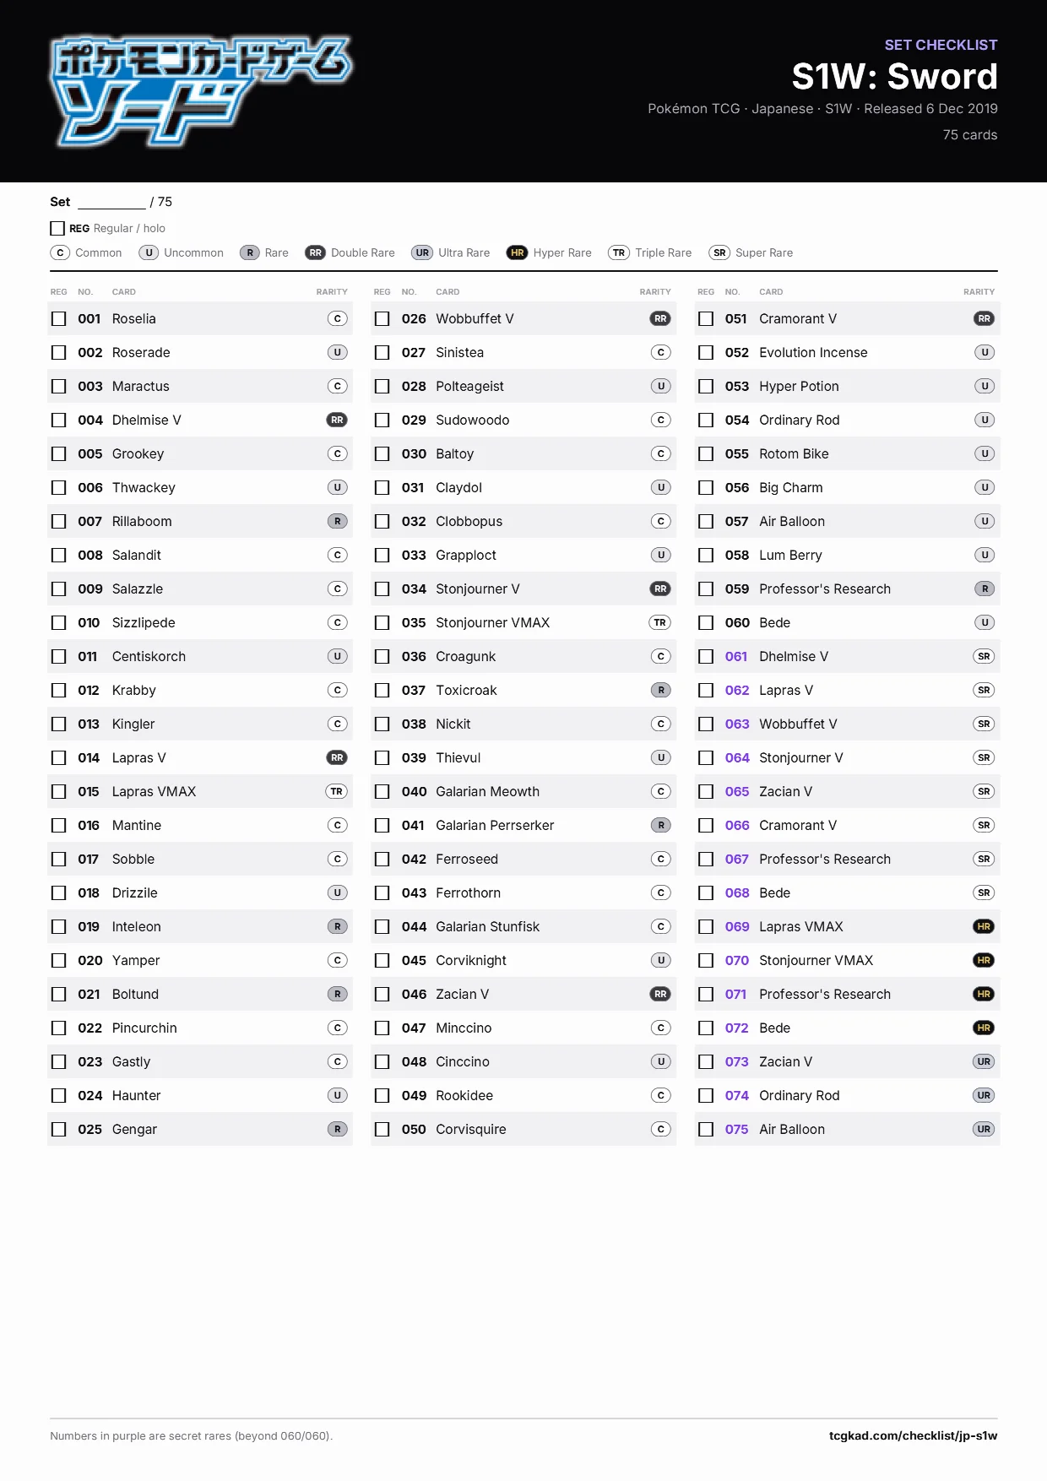The image size is (1047, 1481).
Task: Open the tcgkad.com/checklist/jp-s1w link
Action: click(x=913, y=1435)
